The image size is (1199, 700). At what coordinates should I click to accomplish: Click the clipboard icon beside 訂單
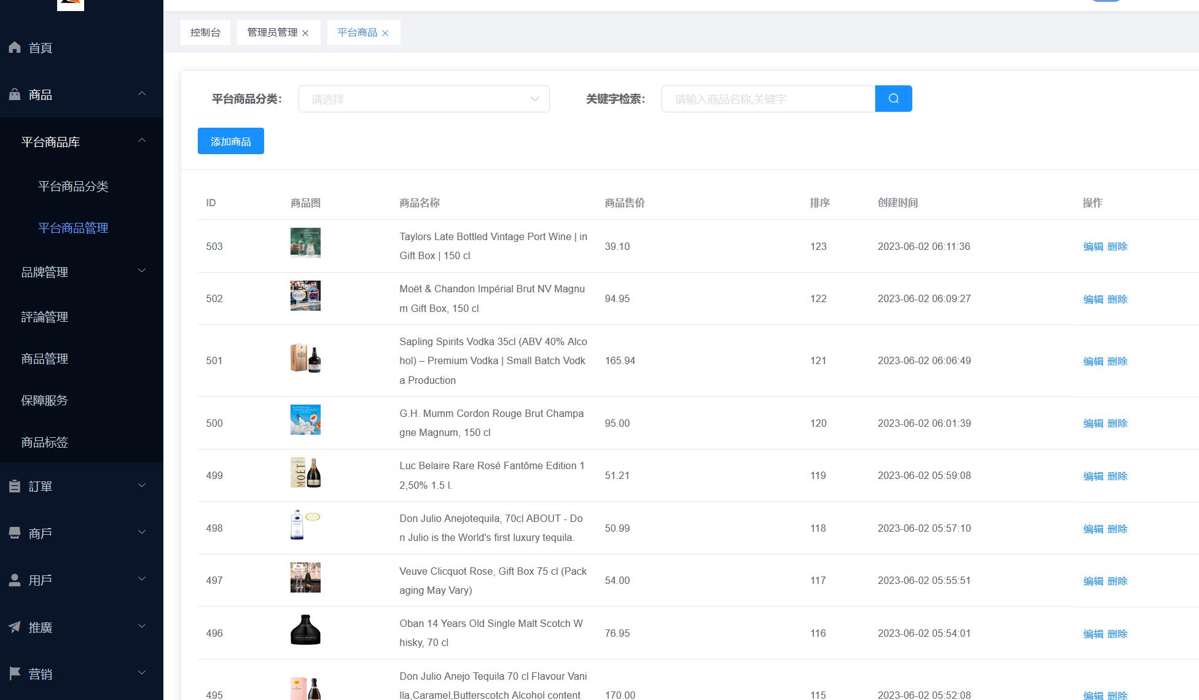pos(15,486)
